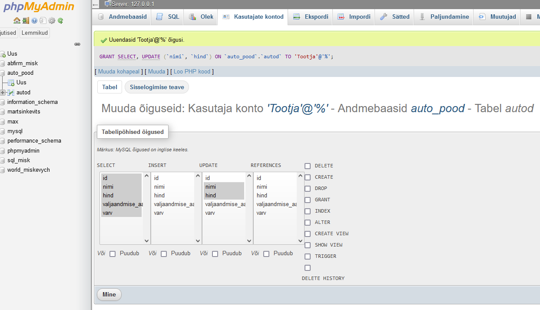Open the Ekspordi tab

[x=311, y=17]
